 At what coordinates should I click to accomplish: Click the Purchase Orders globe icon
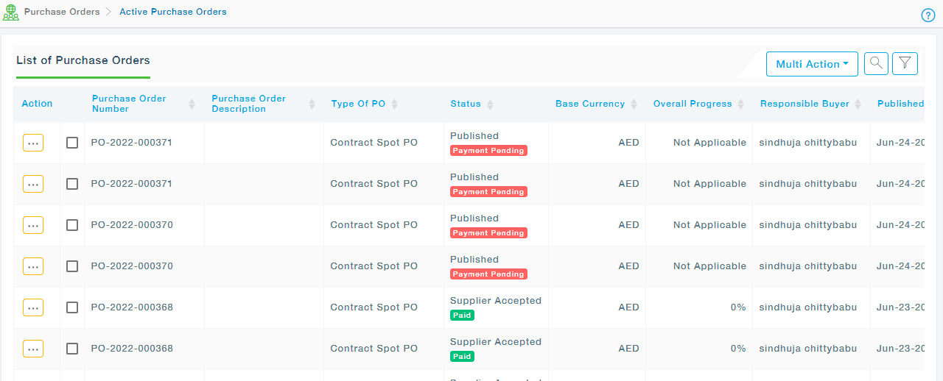(11, 13)
